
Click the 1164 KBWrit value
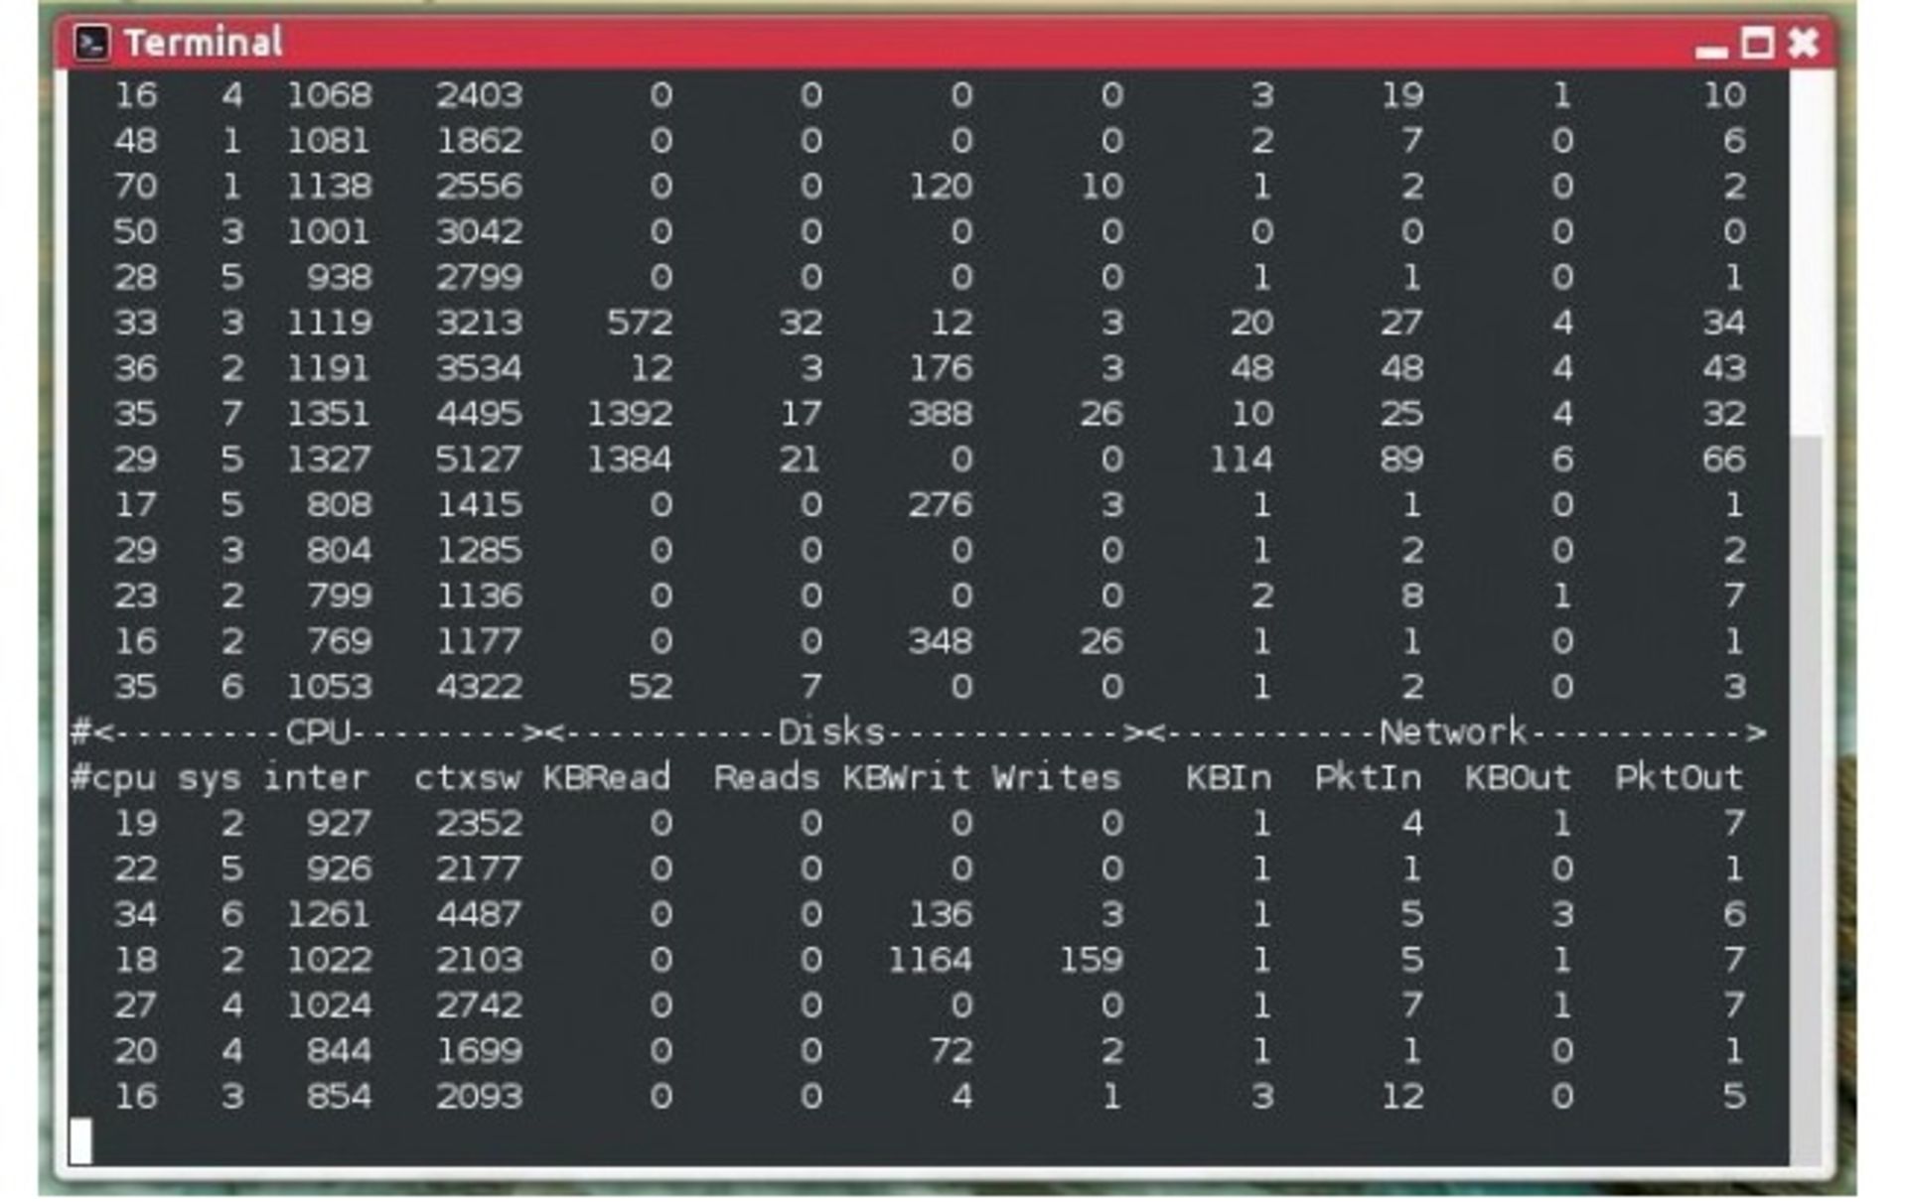pos(930,960)
